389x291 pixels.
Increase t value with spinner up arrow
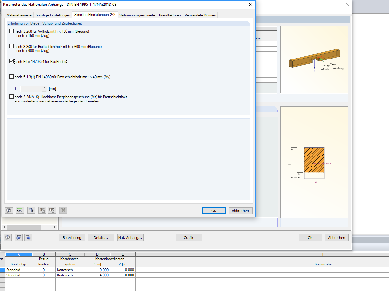click(45, 87)
